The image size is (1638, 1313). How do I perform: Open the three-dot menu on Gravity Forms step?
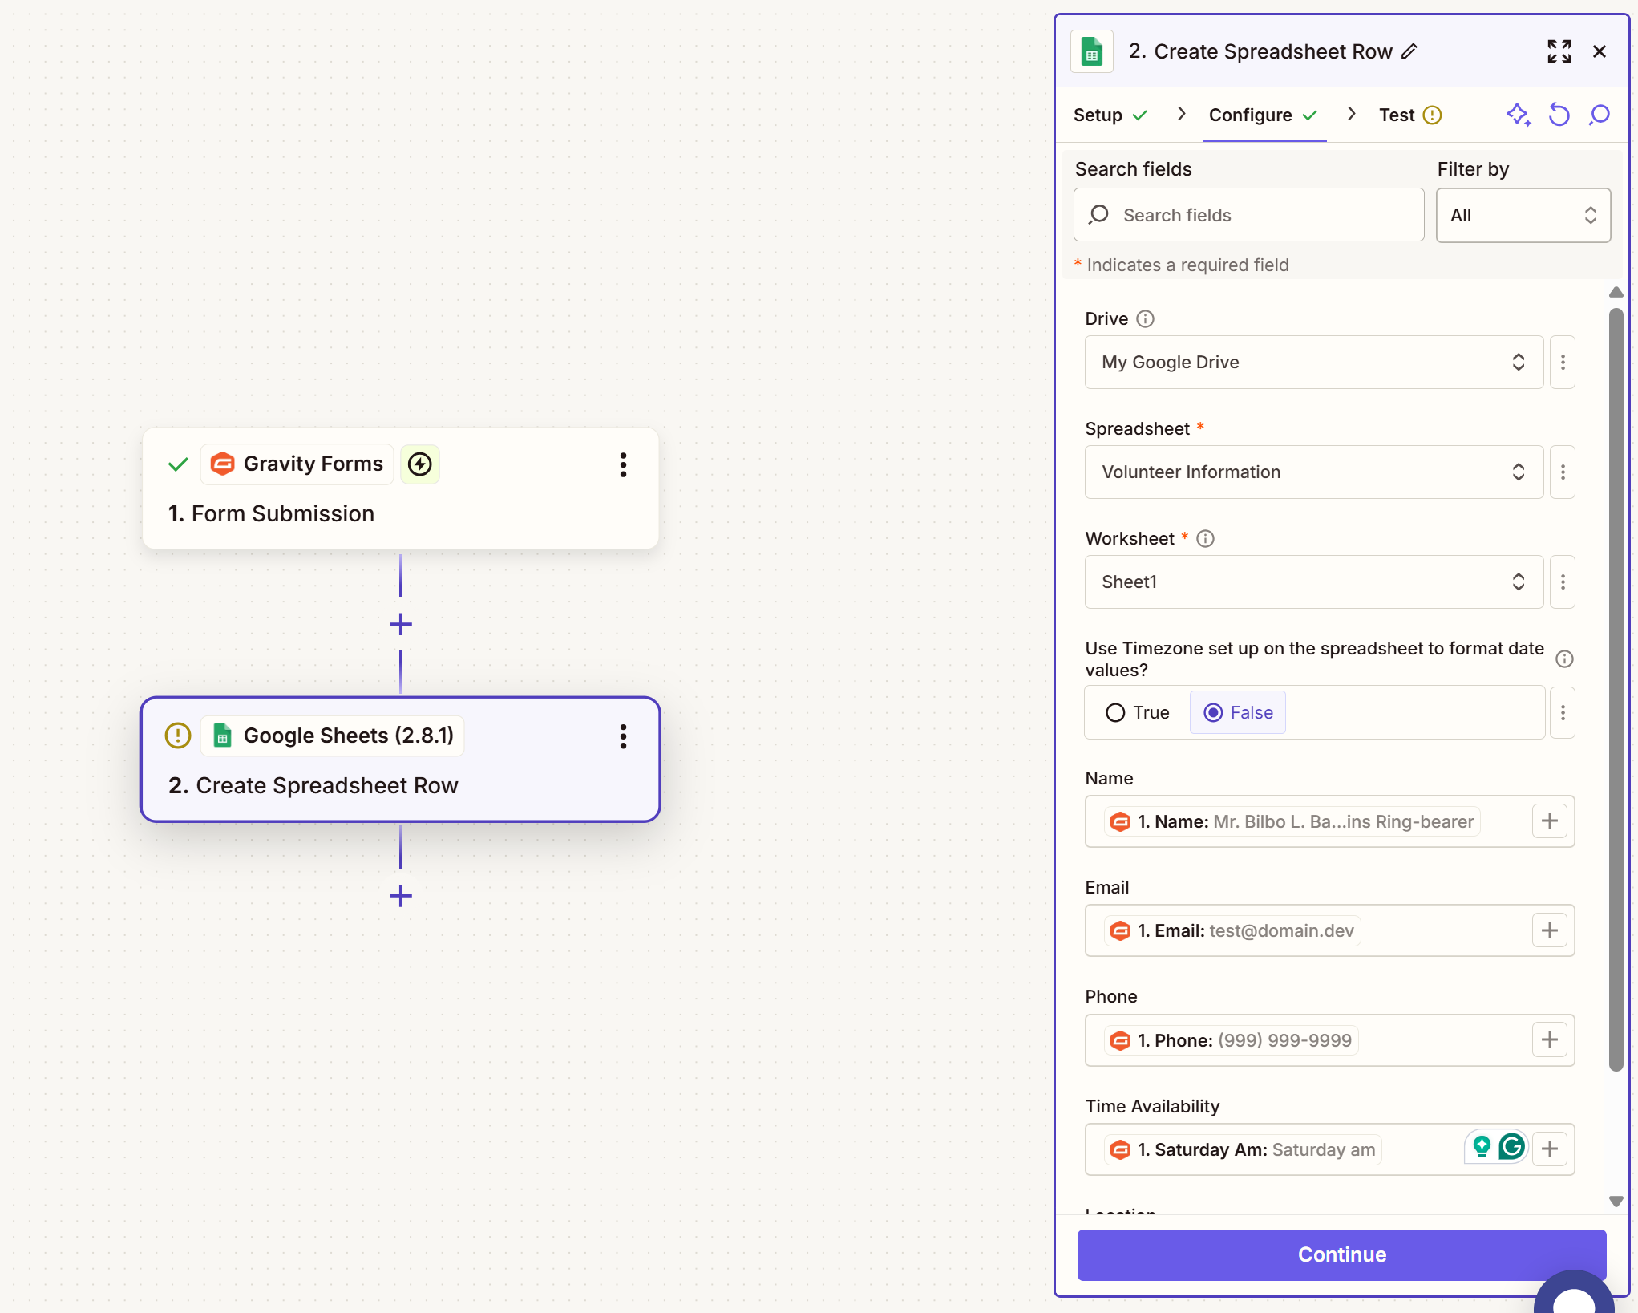(623, 464)
